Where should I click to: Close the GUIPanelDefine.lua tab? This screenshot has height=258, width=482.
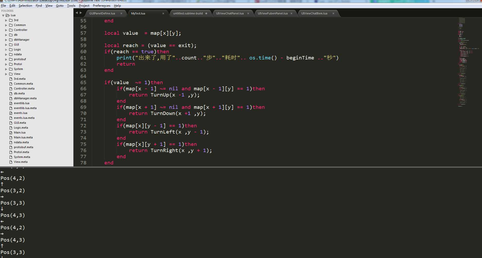pyautogui.click(x=121, y=13)
